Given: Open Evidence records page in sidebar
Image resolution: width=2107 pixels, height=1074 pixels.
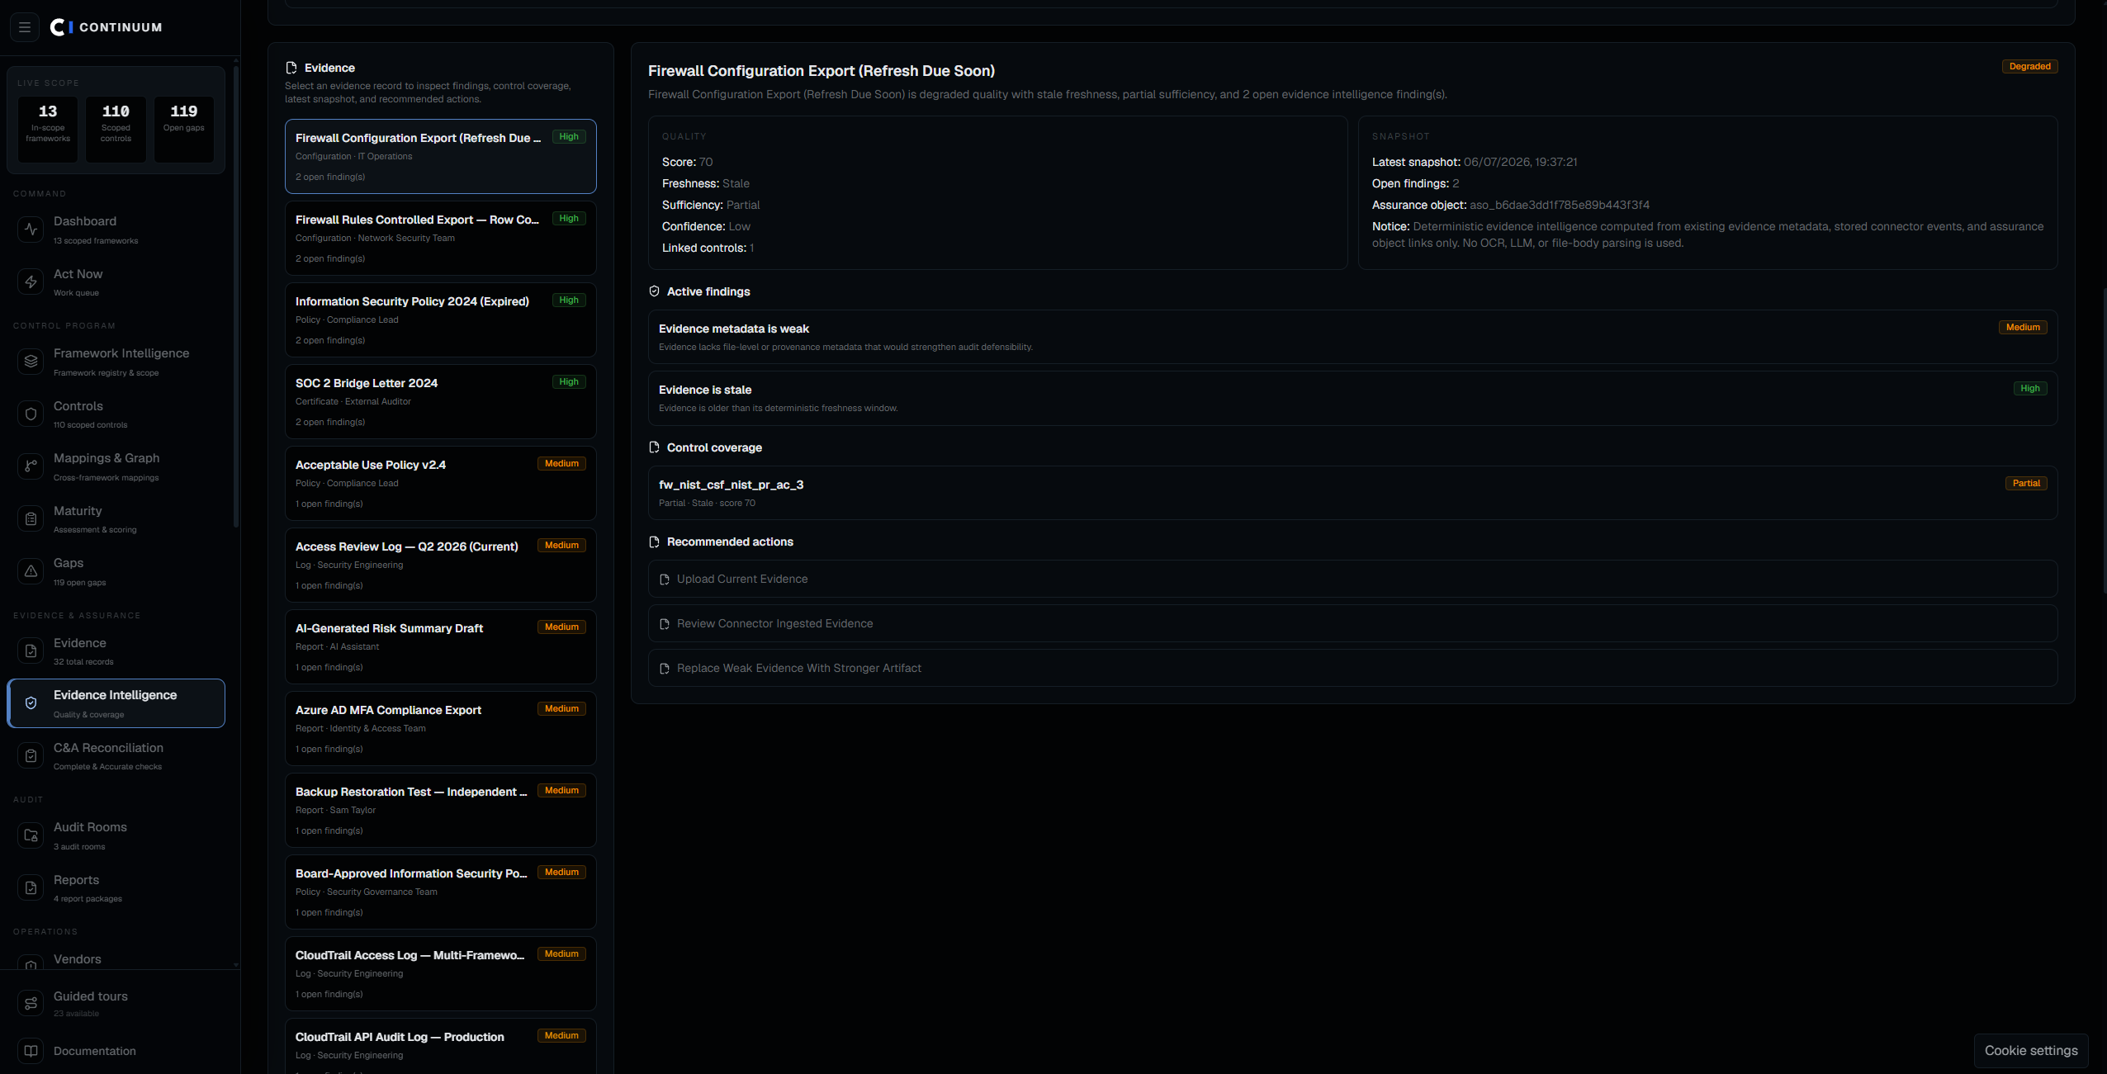Looking at the screenshot, I should pos(116,651).
